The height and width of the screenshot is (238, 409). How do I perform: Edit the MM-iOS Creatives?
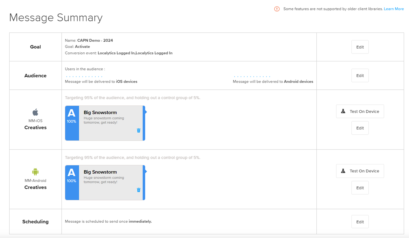point(360,128)
